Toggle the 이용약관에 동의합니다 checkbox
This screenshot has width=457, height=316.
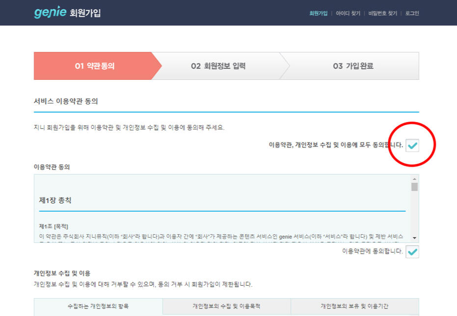(412, 252)
